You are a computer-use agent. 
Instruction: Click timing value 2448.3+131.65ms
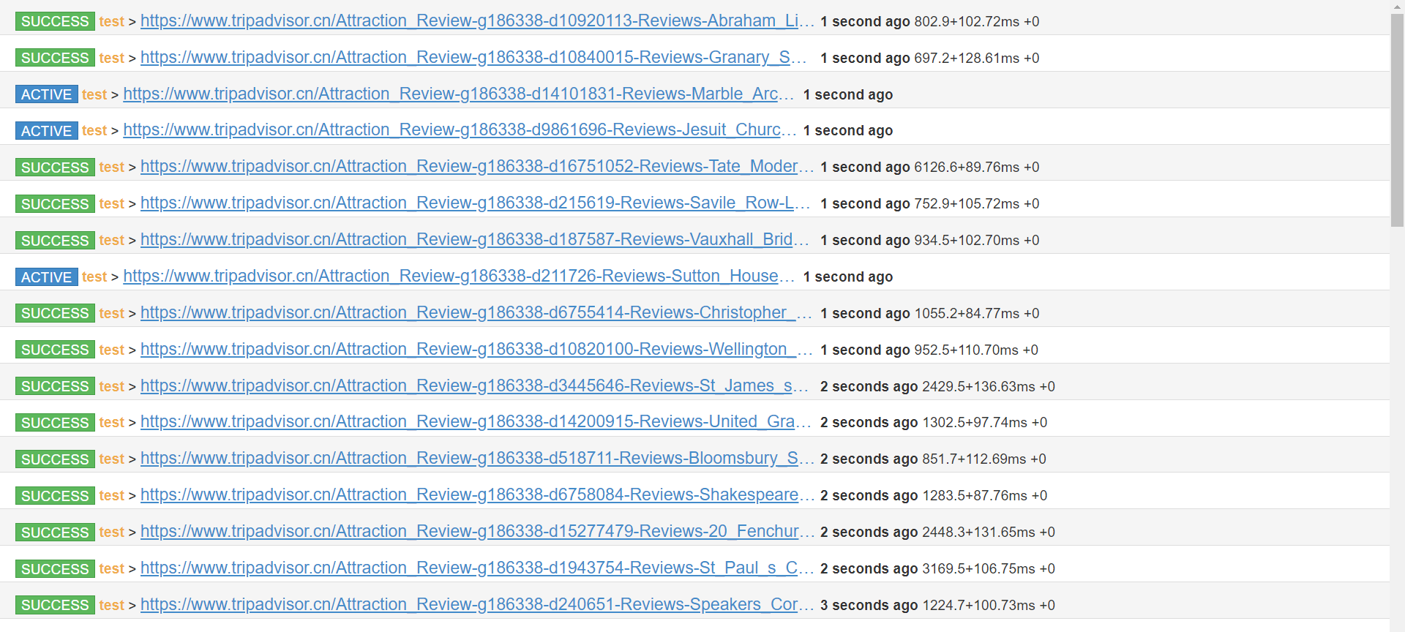pyautogui.click(x=978, y=533)
